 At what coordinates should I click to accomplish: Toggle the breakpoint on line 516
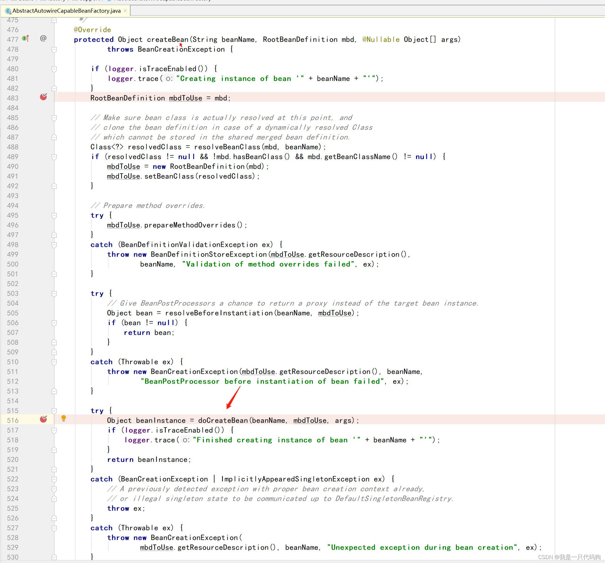point(44,419)
